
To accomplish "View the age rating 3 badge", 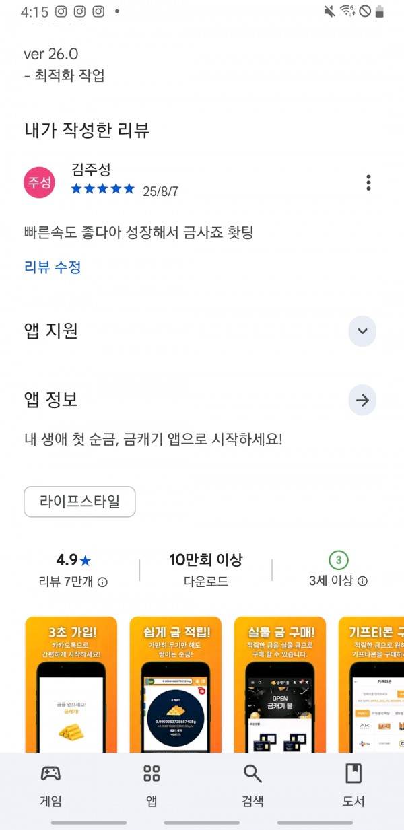I will coord(339,560).
